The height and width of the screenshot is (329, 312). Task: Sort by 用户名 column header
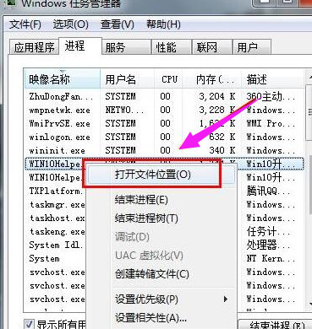[128, 79]
